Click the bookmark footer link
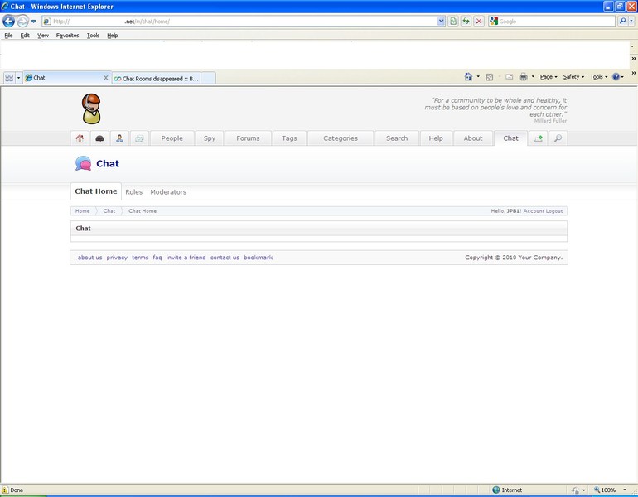638x497 pixels. coord(258,258)
